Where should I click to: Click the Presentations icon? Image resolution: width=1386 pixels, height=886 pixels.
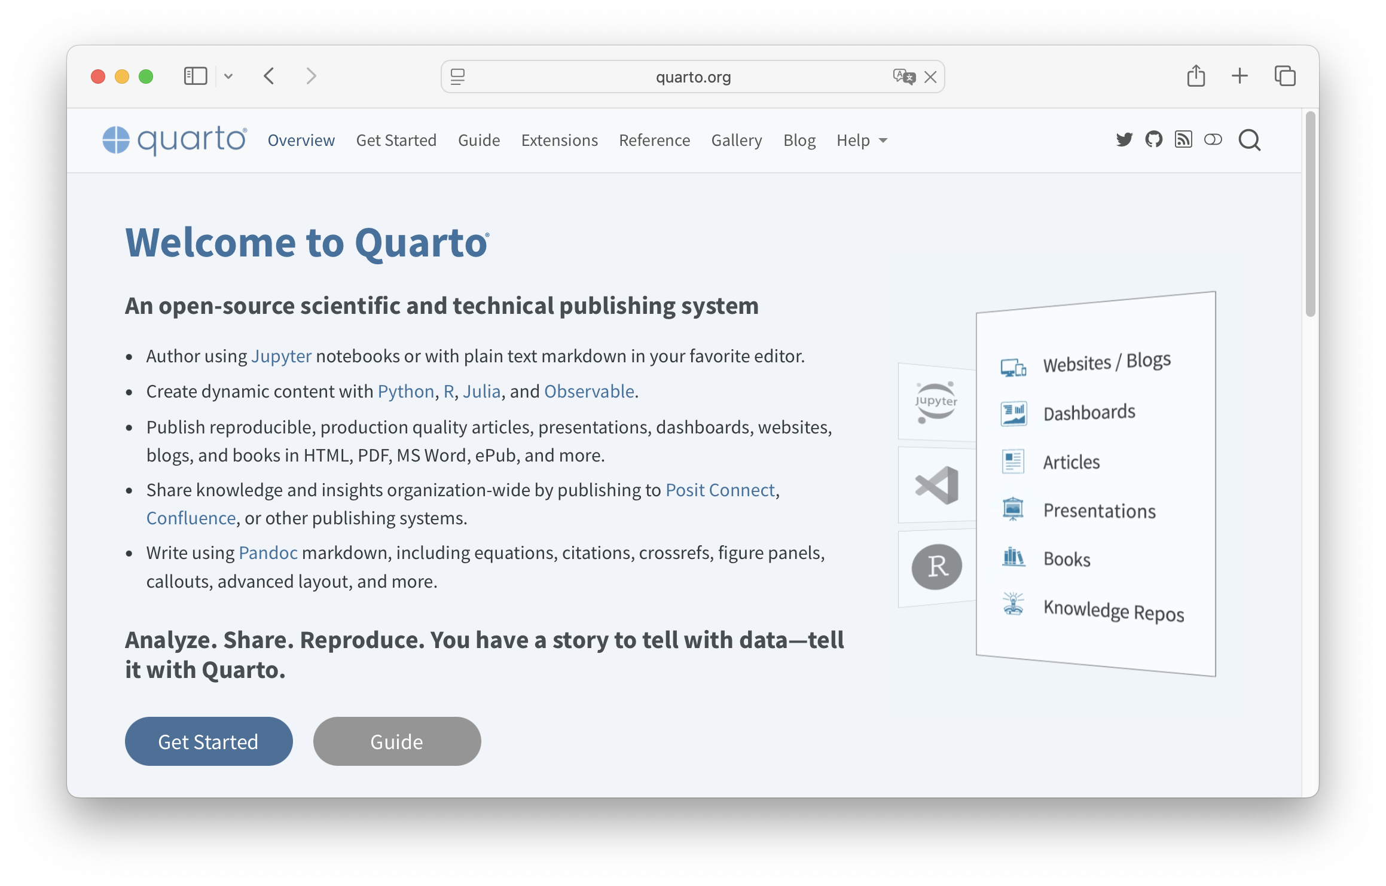tap(1013, 509)
